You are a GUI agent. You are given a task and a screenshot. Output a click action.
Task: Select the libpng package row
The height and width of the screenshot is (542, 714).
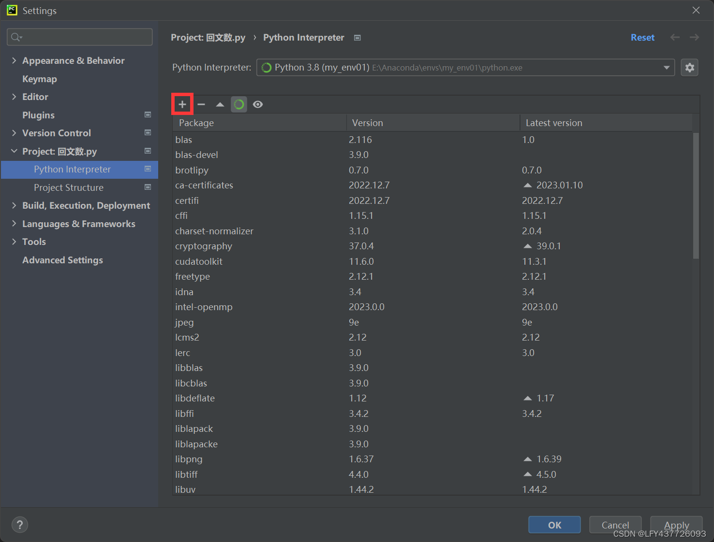(x=432, y=459)
